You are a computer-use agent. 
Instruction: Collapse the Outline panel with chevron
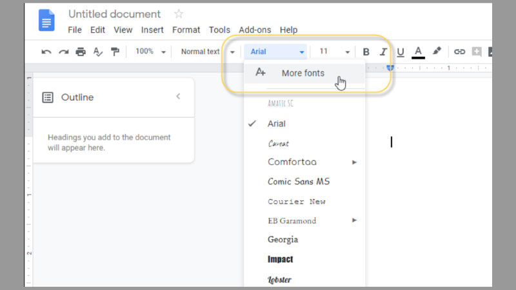(x=178, y=97)
